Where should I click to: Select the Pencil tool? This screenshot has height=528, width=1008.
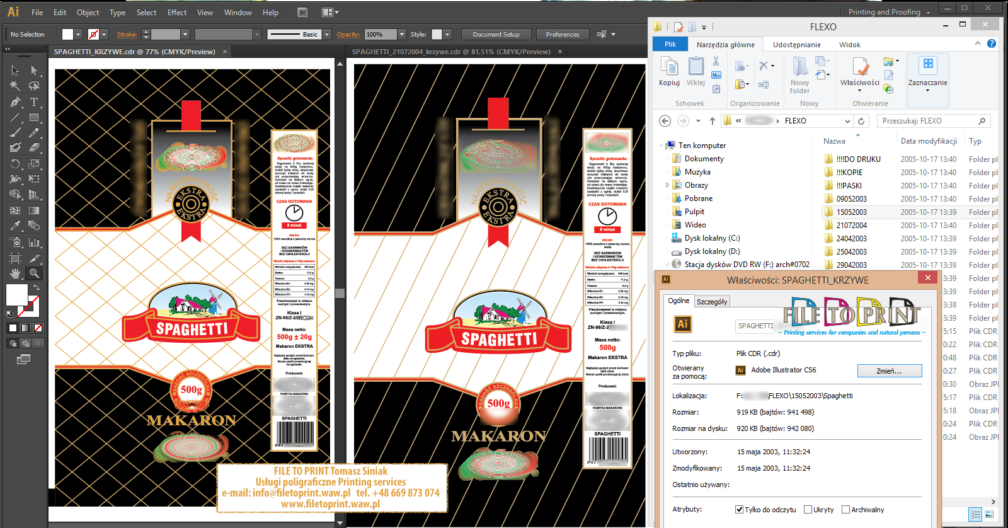point(34,132)
